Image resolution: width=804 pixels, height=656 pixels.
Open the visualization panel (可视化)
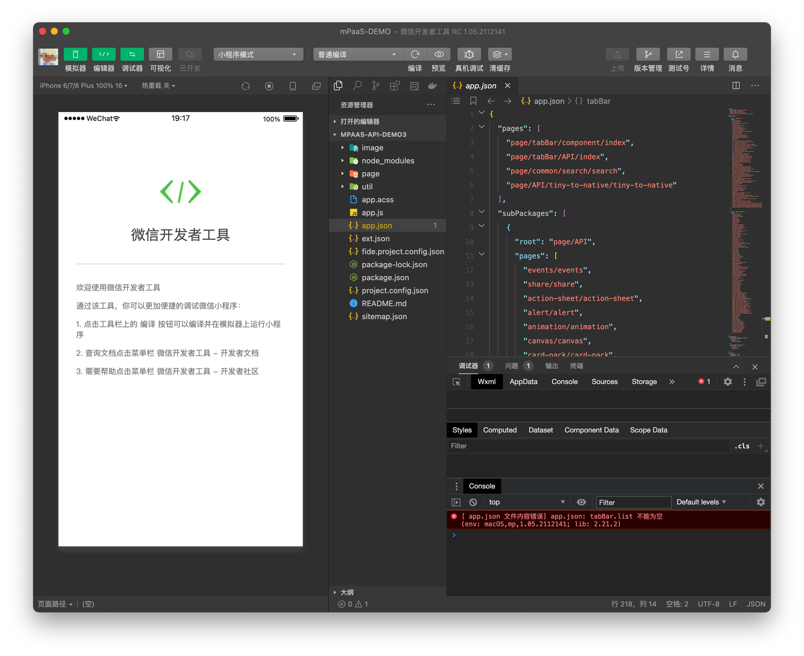(x=160, y=54)
